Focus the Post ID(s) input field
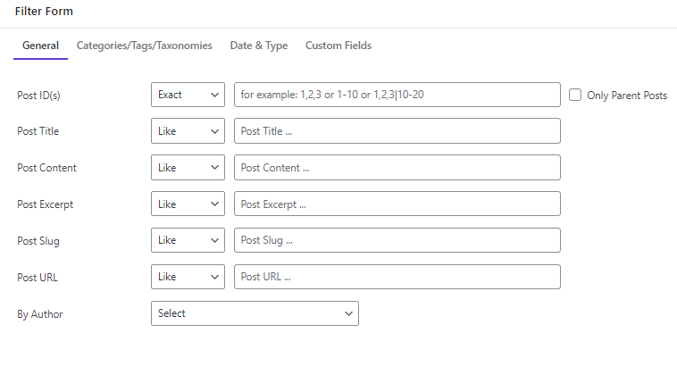The width and height of the screenshot is (677, 383). pos(397,95)
